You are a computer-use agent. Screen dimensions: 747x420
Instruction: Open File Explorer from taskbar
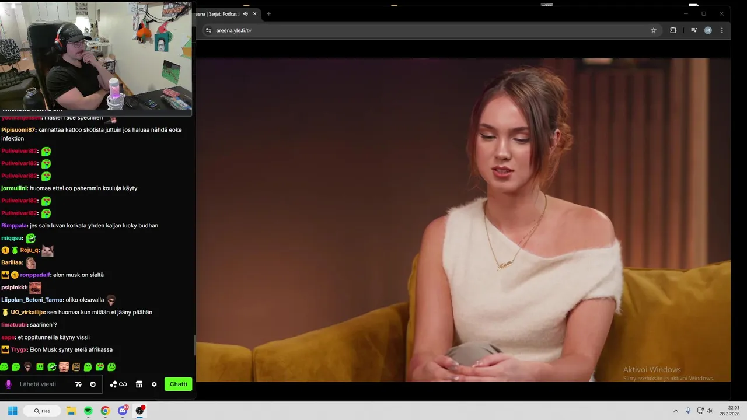coord(71,411)
